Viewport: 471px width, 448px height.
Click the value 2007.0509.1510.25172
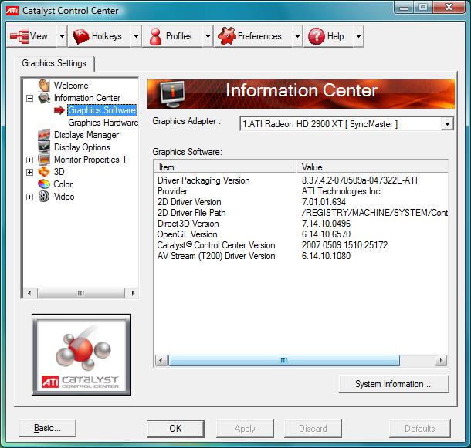pos(344,245)
